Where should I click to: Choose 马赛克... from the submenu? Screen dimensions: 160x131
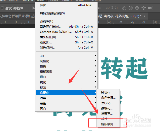[x=108, y=114]
